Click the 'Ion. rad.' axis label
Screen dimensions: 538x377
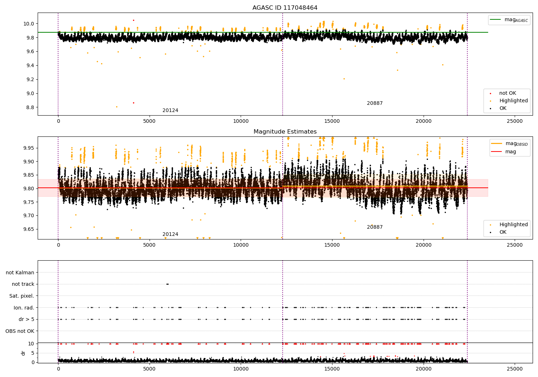[24, 308]
